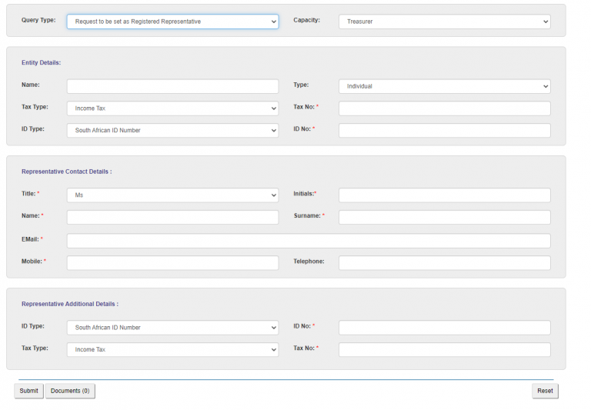This screenshot has height=410, width=591.
Task: Select the Surname input field
Action: point(444,218)
